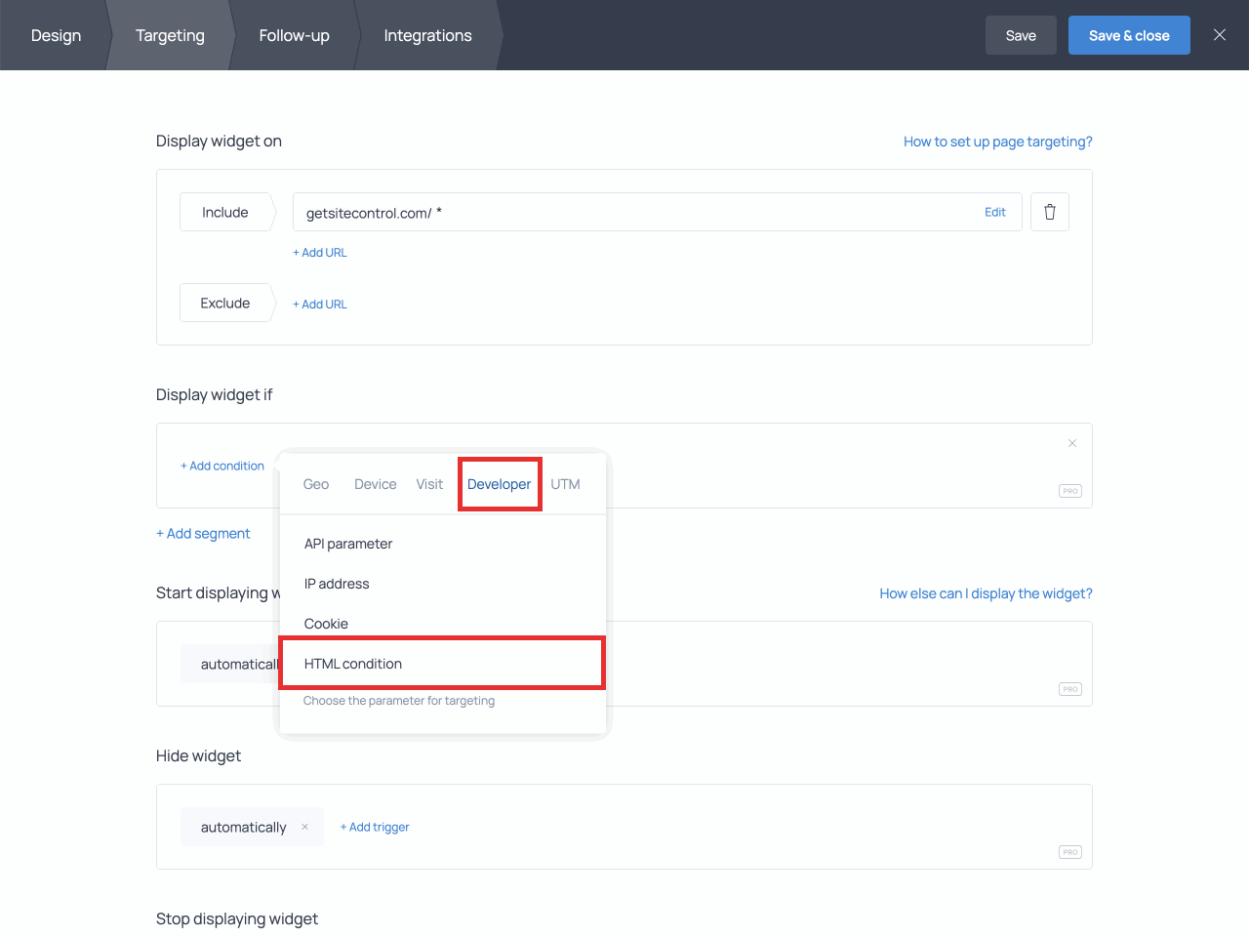Choose the API parameter option

click(x=348, y=544)
